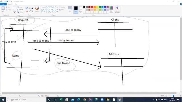Pick the Right arrow shape
Image resolution: width=182 pixels, height=102 pixels.
tap(51, 10)
